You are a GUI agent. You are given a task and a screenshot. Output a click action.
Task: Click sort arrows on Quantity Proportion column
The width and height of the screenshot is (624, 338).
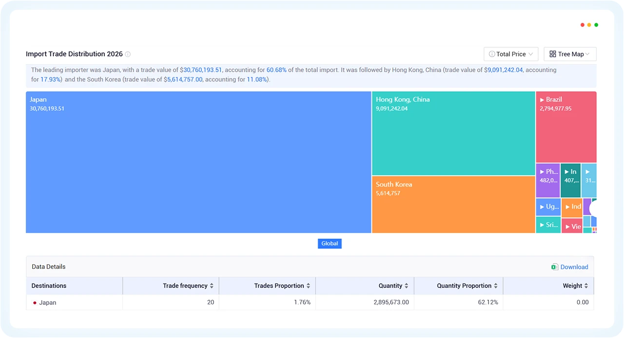coord(496,286)
